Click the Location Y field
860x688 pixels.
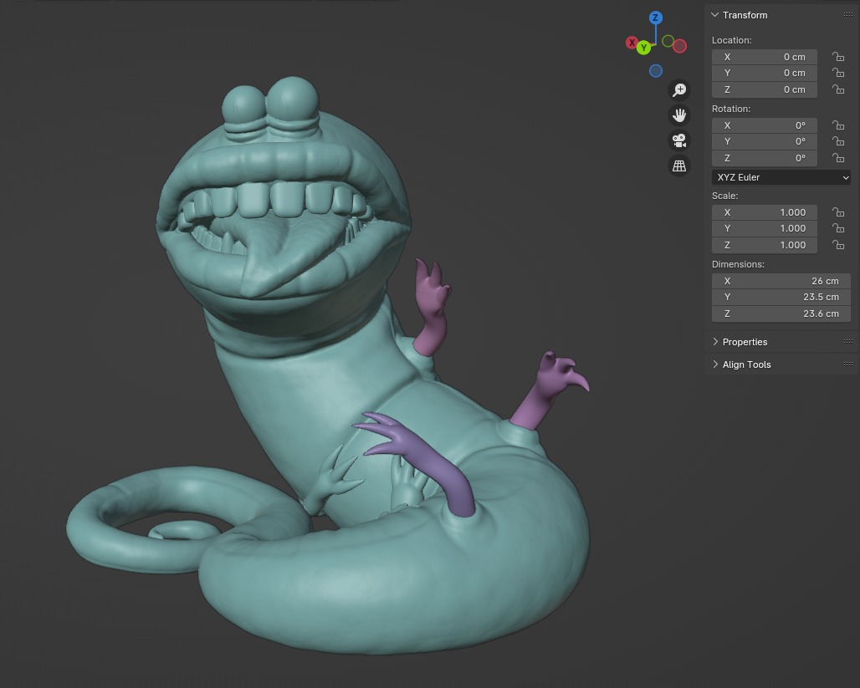765,73
